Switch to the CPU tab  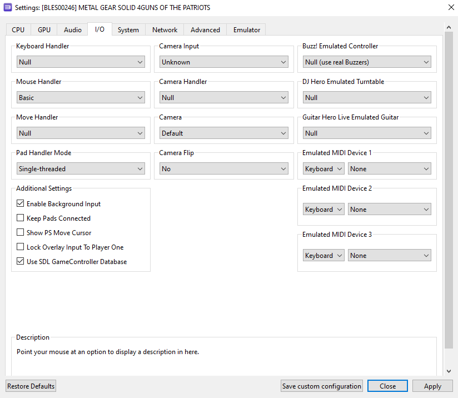tap(18, 30)
